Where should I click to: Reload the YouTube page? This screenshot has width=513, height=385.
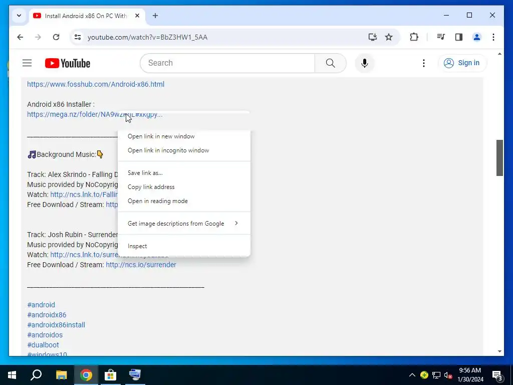point(56,37)
